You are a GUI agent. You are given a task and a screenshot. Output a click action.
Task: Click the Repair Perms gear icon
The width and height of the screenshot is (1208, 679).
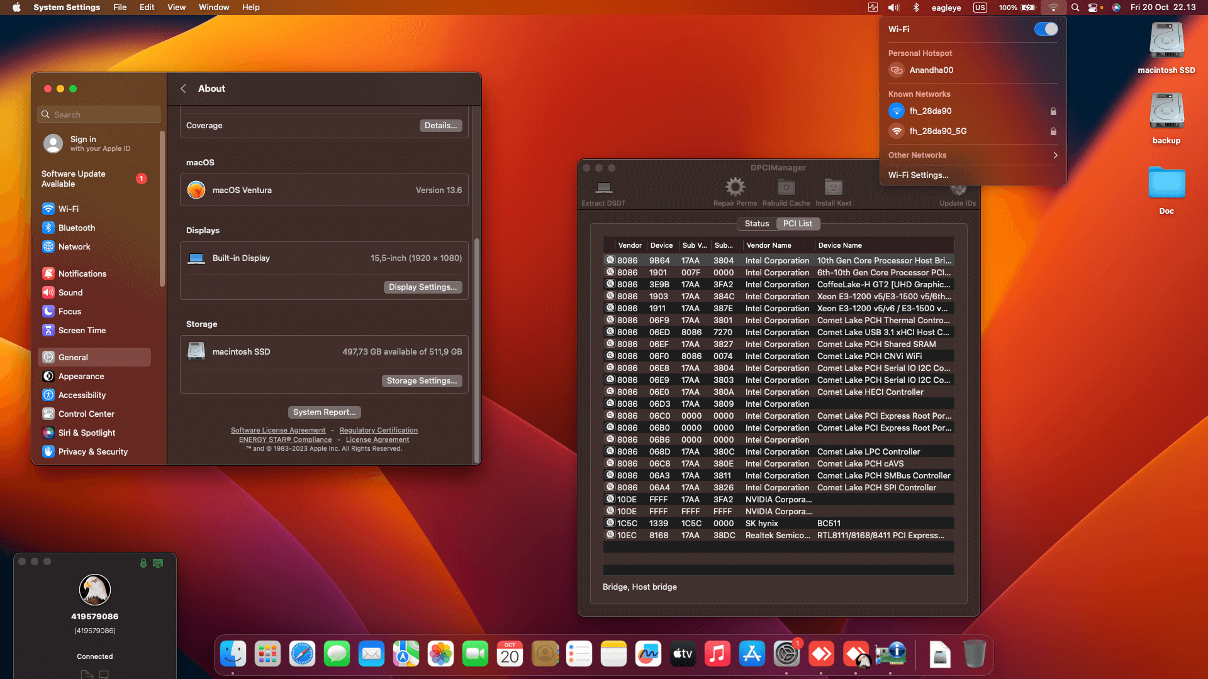(735, 187)
